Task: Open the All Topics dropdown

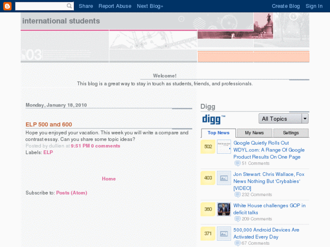Action: coord(284,119)
